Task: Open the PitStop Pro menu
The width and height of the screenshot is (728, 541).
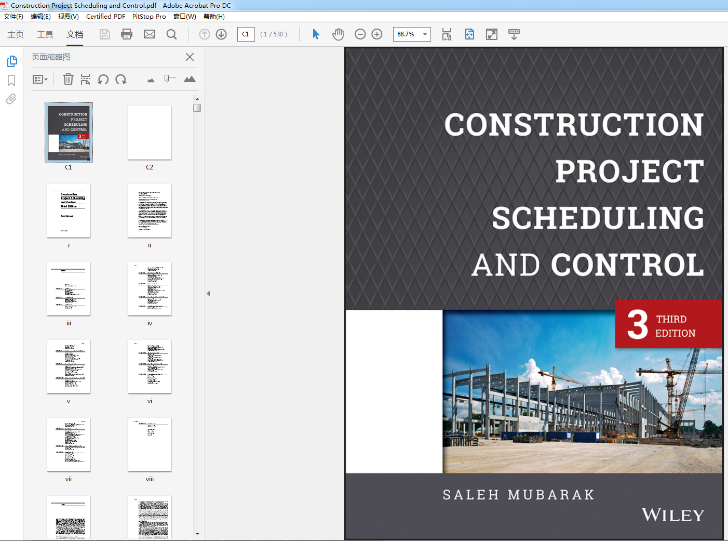Action: pyautogui.click(x=149, y=16)
